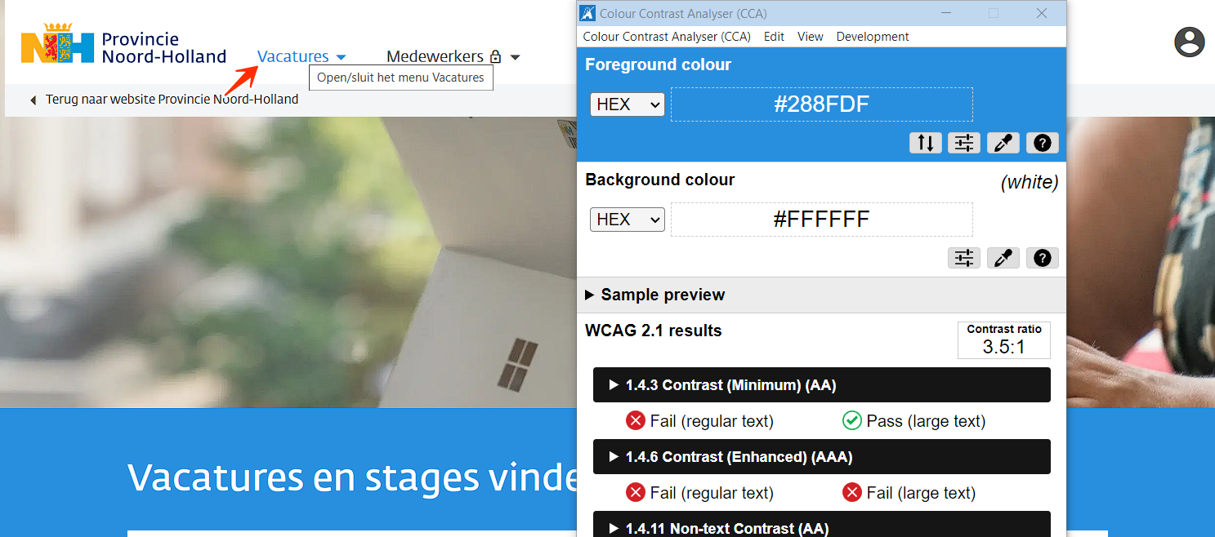Pick background colour with eyedropper
This screenshot has width=1215, height=537.
pos(1003,258)
